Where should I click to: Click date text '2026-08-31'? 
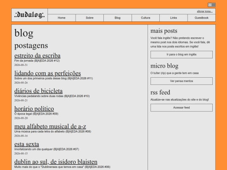[x=21, y=65]
